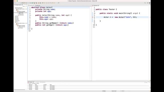Select demo.java in Package Explorer tree
The image size is (164, 92).
[x=22, y=14]
